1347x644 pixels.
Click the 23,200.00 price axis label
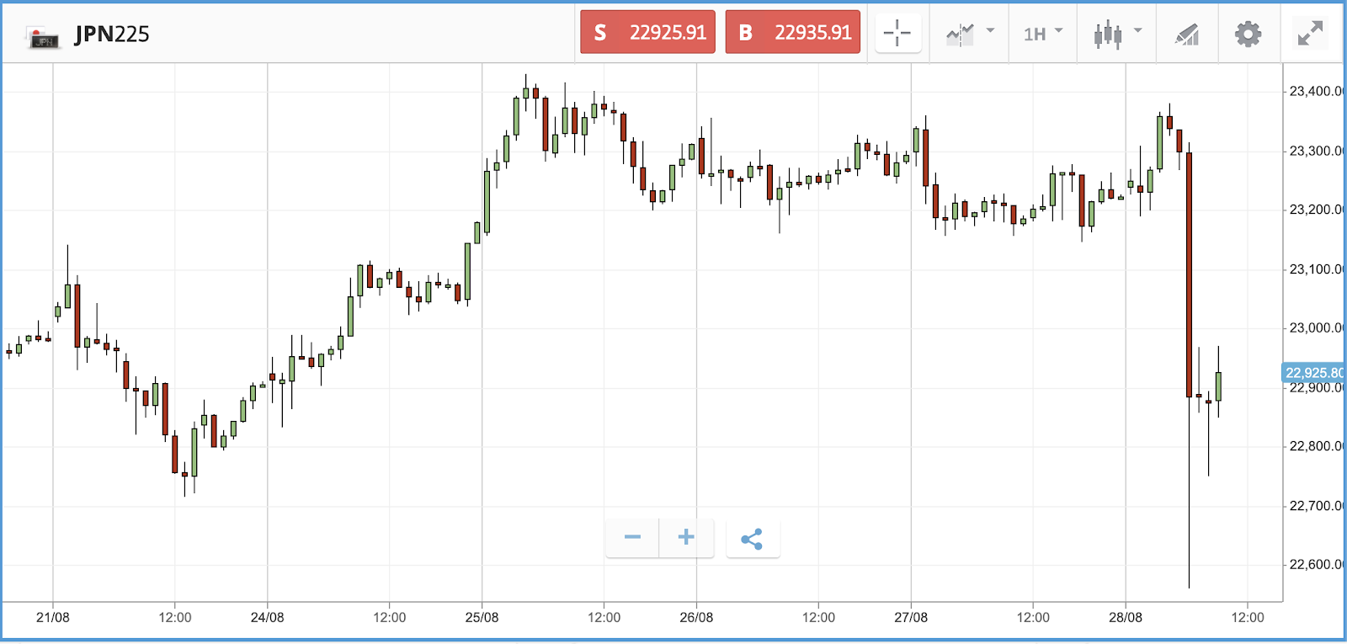click(1315, 209)
